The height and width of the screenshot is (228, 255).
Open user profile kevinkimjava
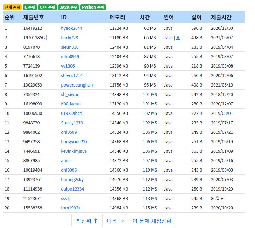click(x=74, y=151)
